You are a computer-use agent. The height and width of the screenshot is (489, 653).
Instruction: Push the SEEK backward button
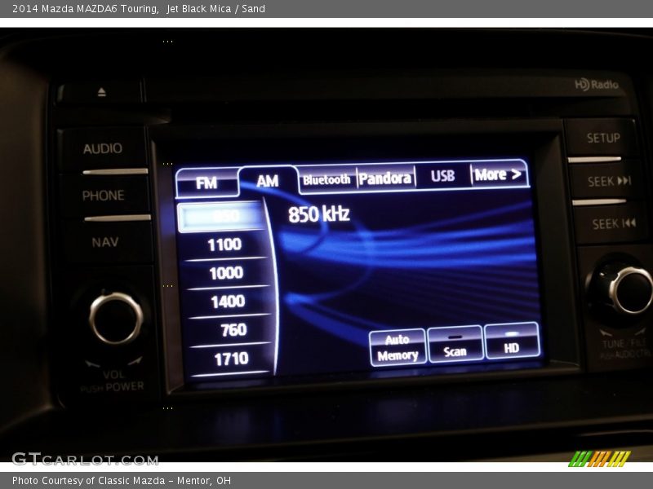click(x=614, y=223)
